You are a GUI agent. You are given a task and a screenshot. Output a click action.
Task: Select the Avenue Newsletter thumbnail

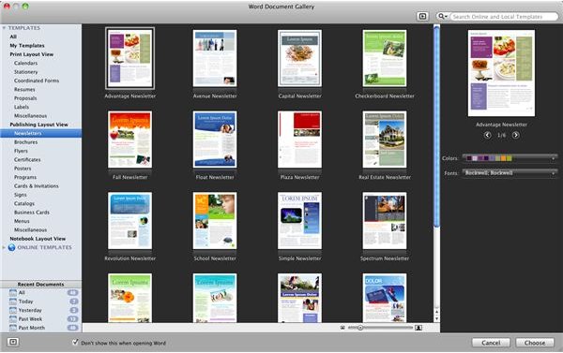(x=215, y=58)
